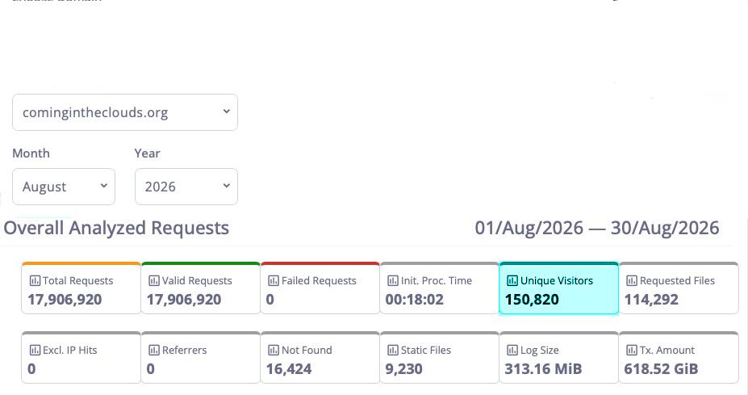Click the chart icon beside Tx. Amount
Image resolution: width=748 pixels, height=395 pixels.
[x=632, y=350]
